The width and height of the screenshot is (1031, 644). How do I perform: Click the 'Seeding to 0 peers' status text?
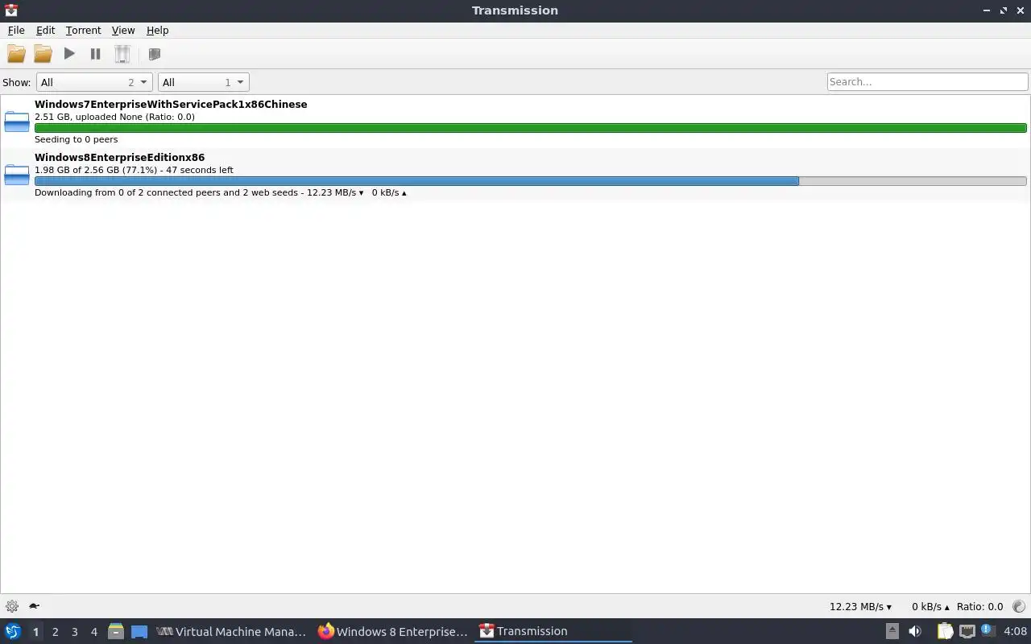tap(76, 139)
